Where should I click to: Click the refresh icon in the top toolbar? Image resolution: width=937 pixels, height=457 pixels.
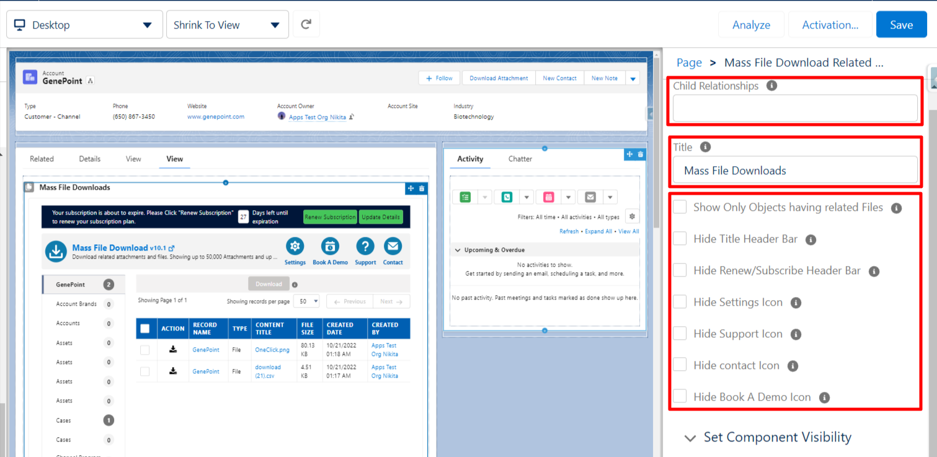click(306, 25)
